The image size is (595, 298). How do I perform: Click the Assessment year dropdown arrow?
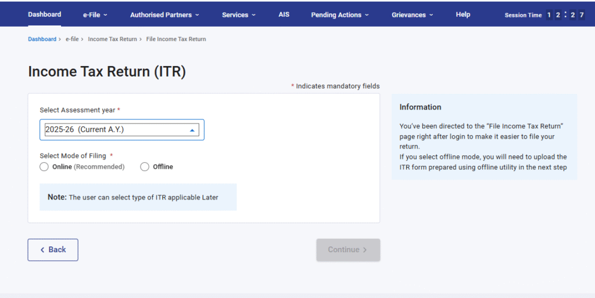click(192, 130)
